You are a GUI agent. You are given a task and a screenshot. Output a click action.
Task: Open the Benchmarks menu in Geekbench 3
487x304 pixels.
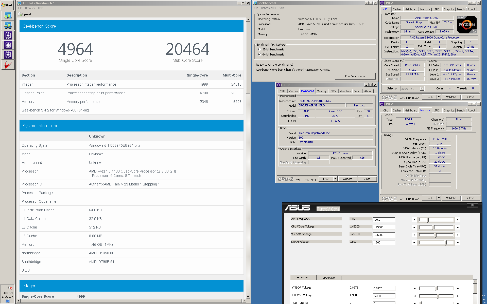[x=268, y=8]
